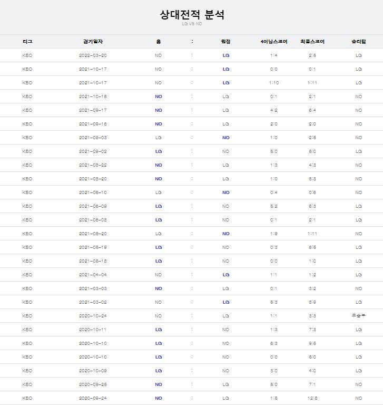Image resolution: width=383 pixels, height=405 pixels.
Task: Click the date cell 2020-10-11
Action: coord(93,329)
